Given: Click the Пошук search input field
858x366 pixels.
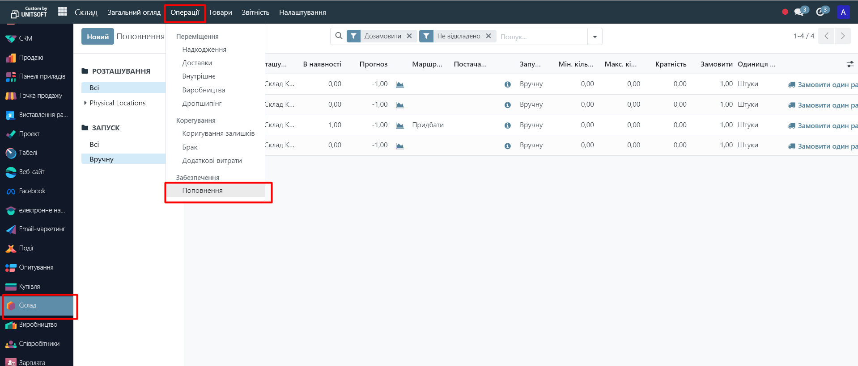Looking at the screenshot, I should (541, 37).
